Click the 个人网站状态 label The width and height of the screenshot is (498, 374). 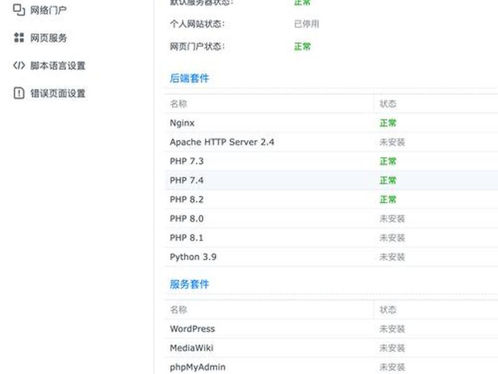(197, 24)
